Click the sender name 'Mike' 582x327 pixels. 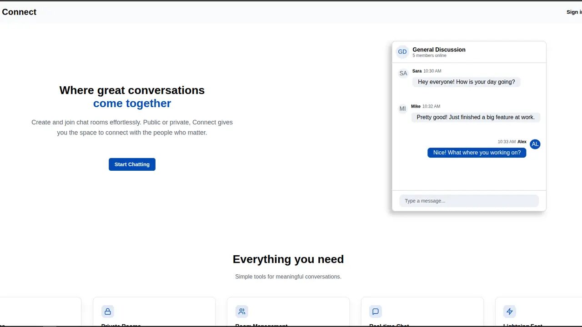pos(416,106)
